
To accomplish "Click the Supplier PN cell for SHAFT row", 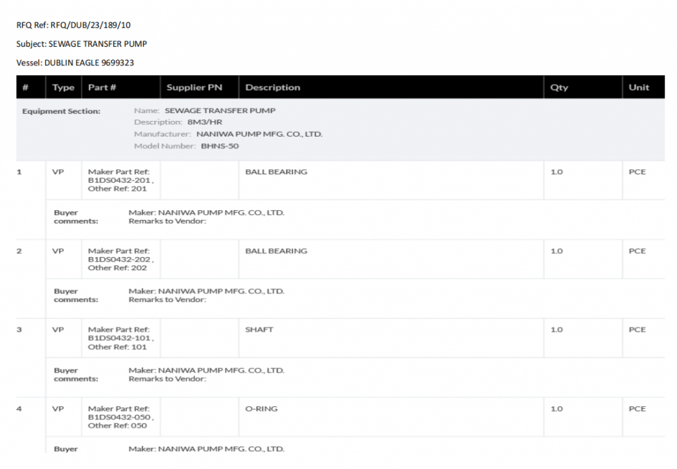I will click(199, 338).
